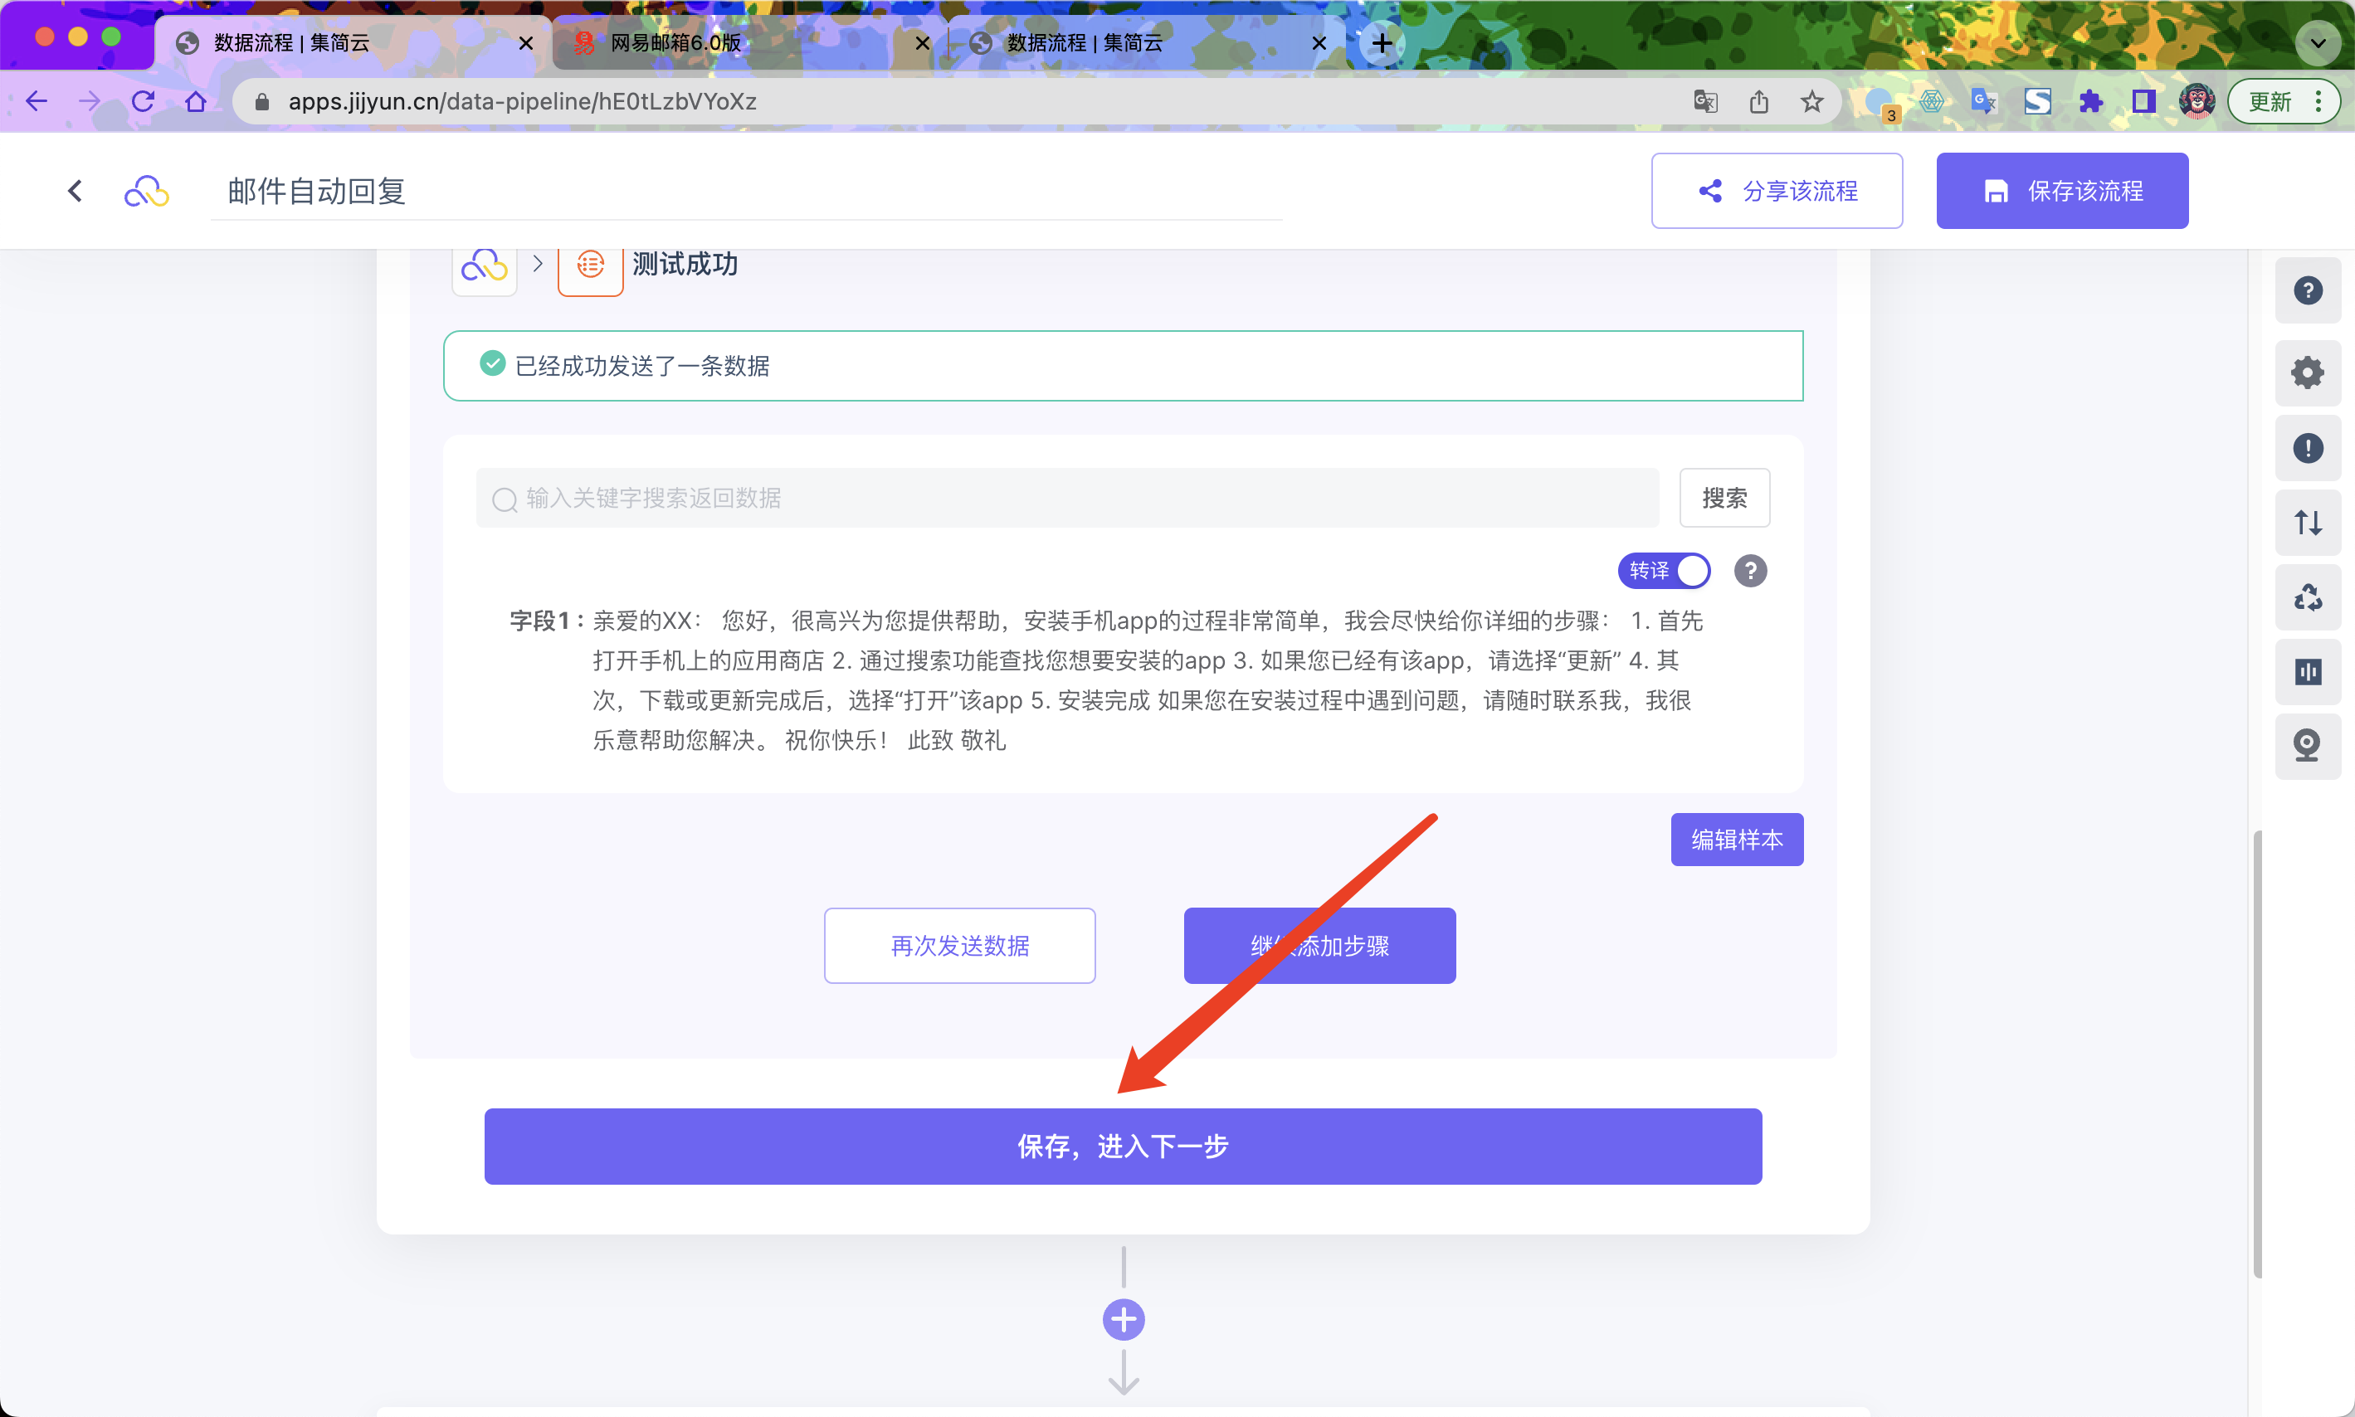This screenshot has height=1417, width=2355.
Task: Go back using the left chevron beside logo
Action: (75, 191)
